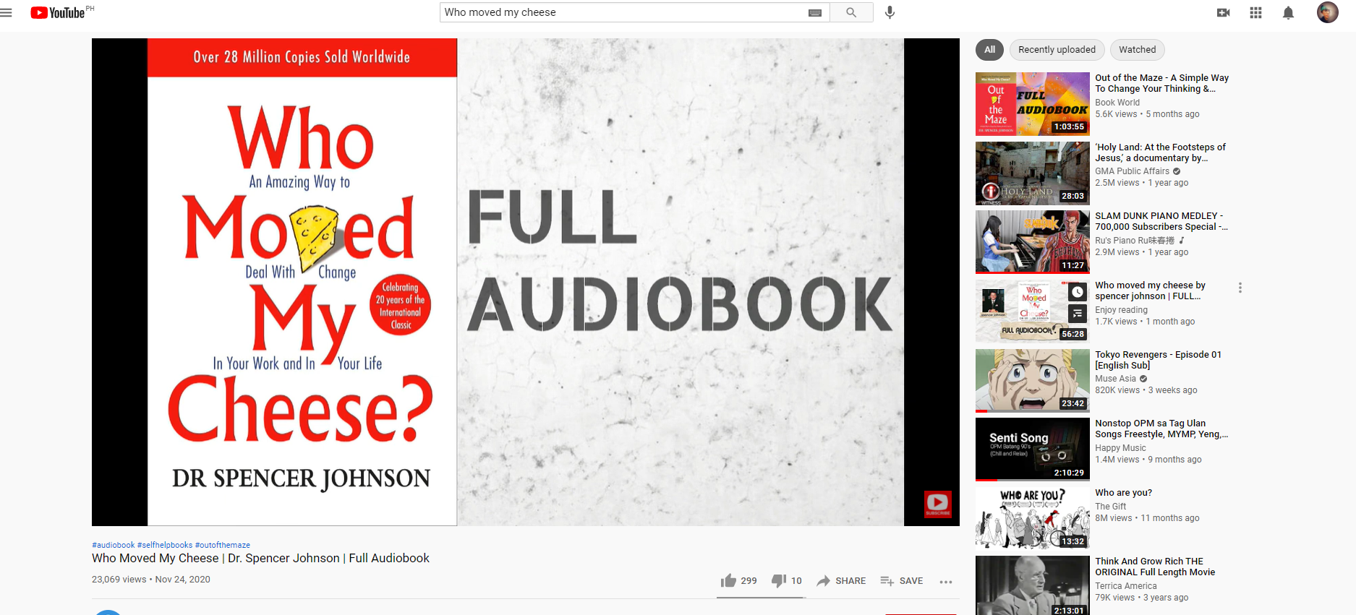Screen dimensions: 1356x615
Task: Visit the GMA Public Affairs channel
Action: tap(1132, 171)
